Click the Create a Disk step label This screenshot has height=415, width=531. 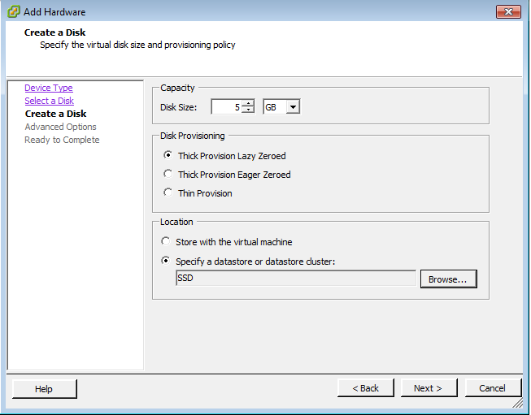coord(55,114)
